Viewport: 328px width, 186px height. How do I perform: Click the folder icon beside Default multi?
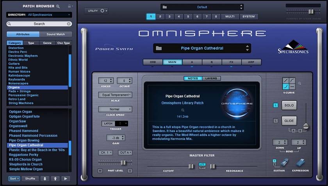pos(165,7)
